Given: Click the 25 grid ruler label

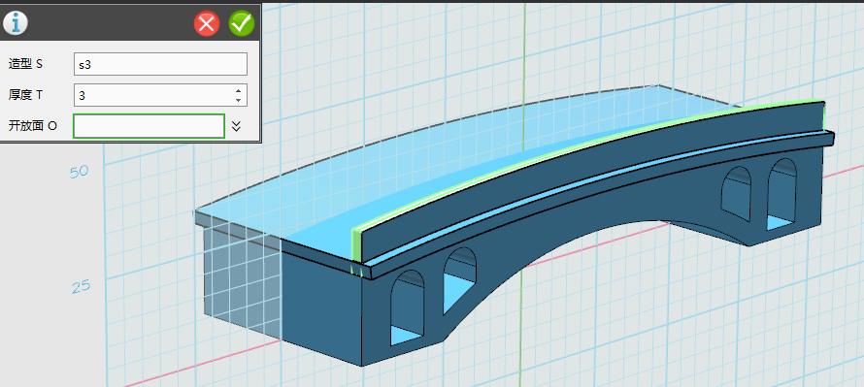Looking at the screenshot, I should coord(81,286).
